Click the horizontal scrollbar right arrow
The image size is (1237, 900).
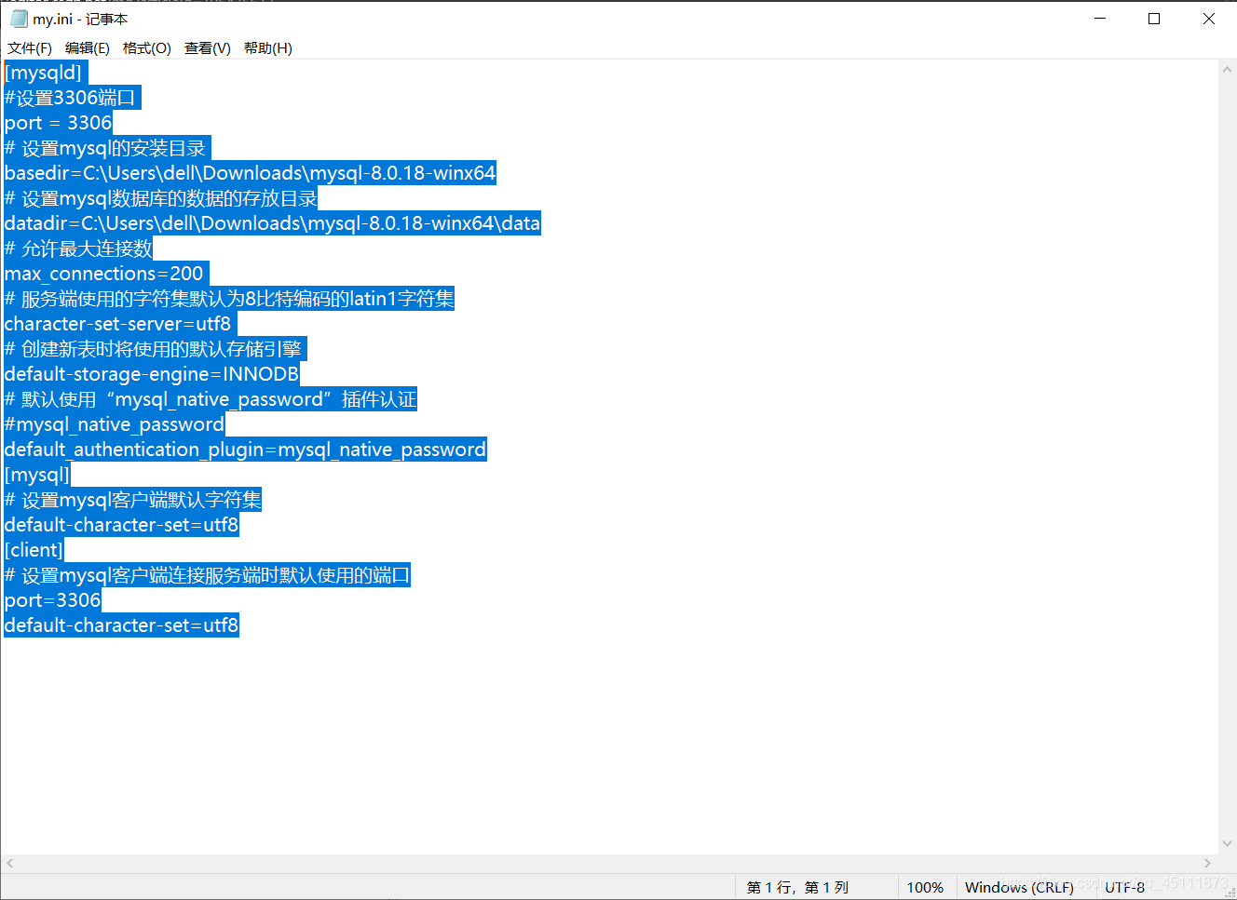click(1208, 864)
